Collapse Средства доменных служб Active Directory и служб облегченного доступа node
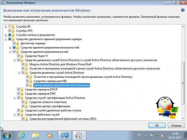The height and width of the screenshot is (140, 187). pyautogui.click(x=14, y=60)
